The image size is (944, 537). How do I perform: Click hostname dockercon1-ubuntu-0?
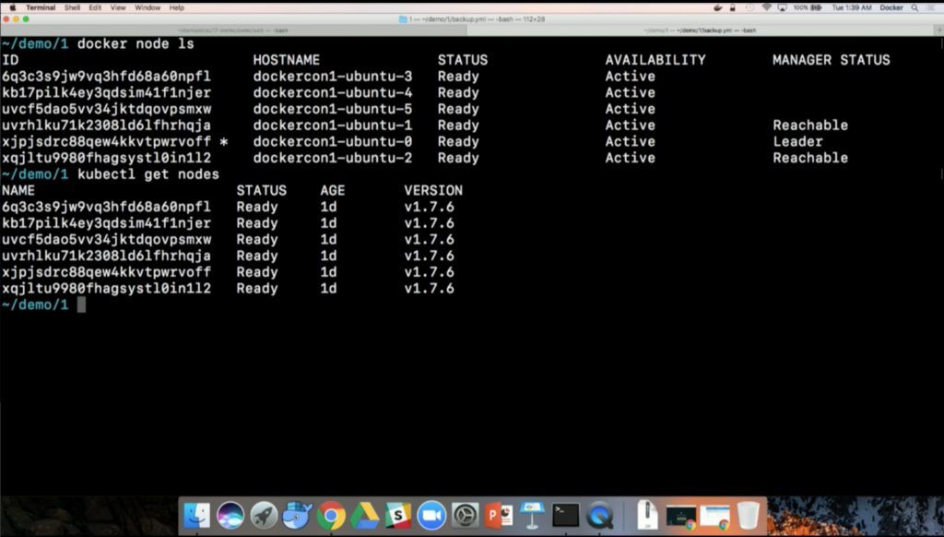(332, 142)
